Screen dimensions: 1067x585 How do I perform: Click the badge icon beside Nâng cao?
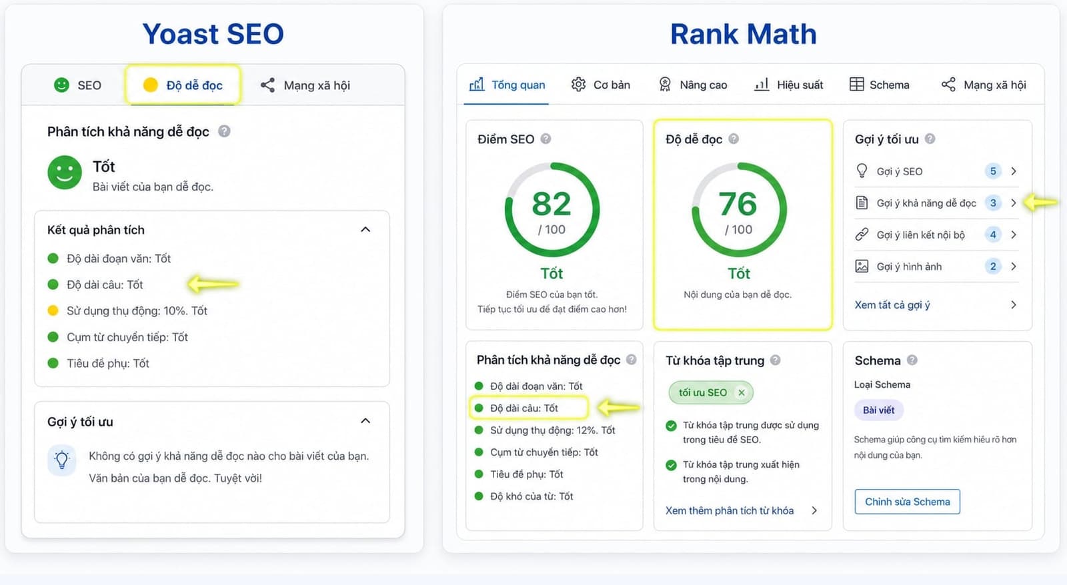pyautogui.click(x=665, y=84)
